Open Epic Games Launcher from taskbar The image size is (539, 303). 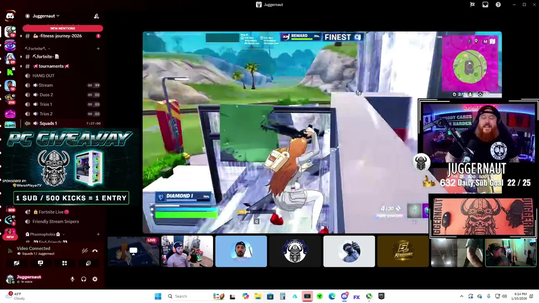pos(381,296)
